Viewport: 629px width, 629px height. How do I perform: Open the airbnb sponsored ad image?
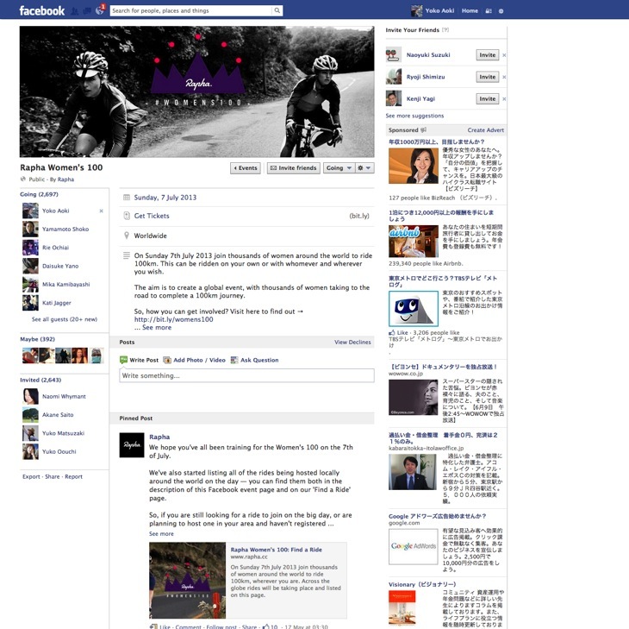pyautogui.click(x=414, y=241)
